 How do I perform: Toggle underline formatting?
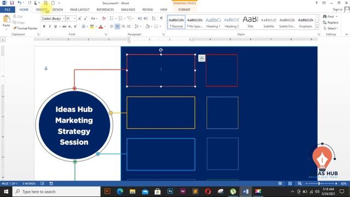coord(55,27)
